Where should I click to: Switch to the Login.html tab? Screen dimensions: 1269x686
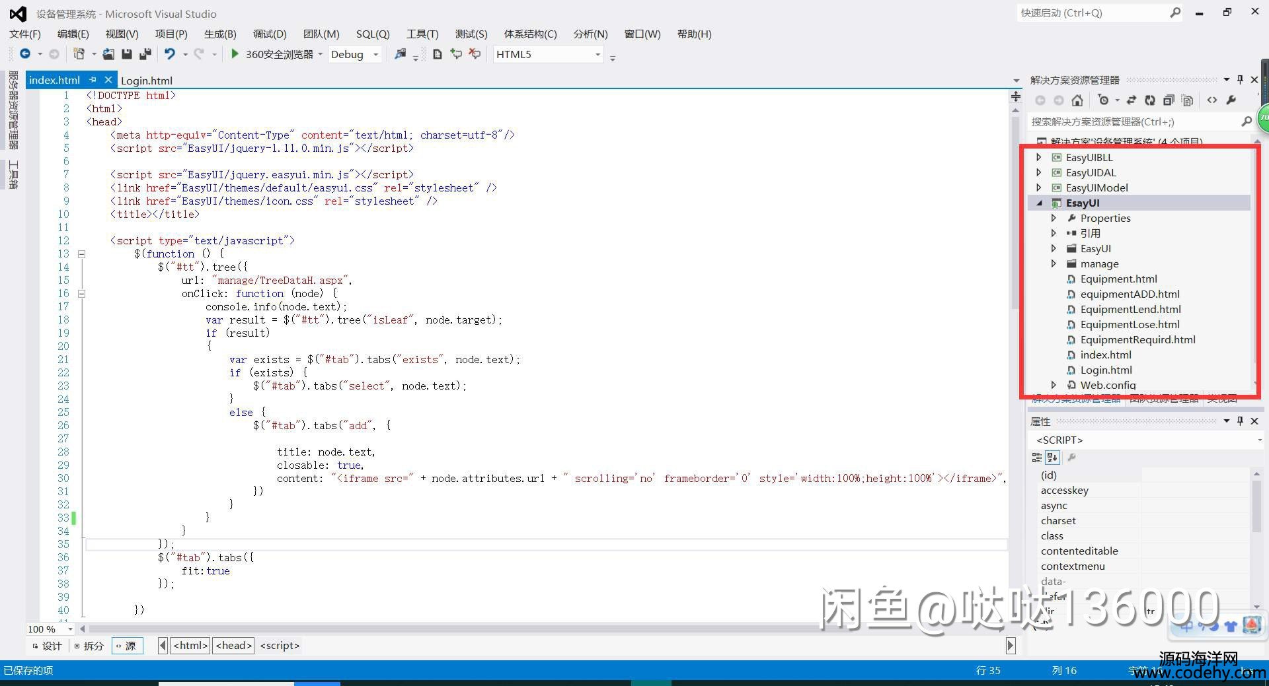tap(146, 81)
